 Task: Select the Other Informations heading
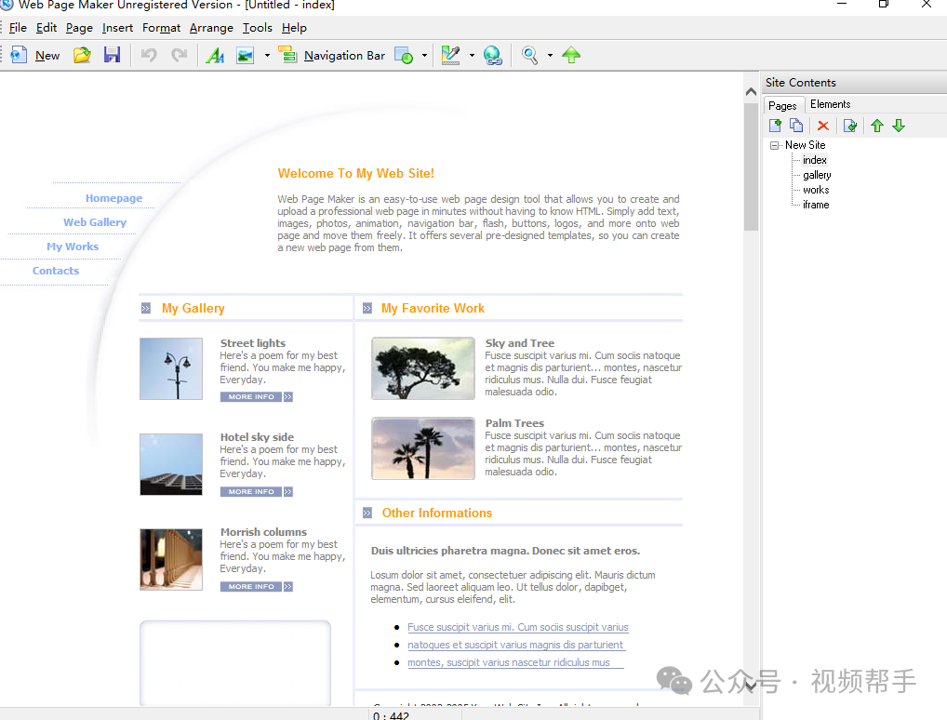436,513
